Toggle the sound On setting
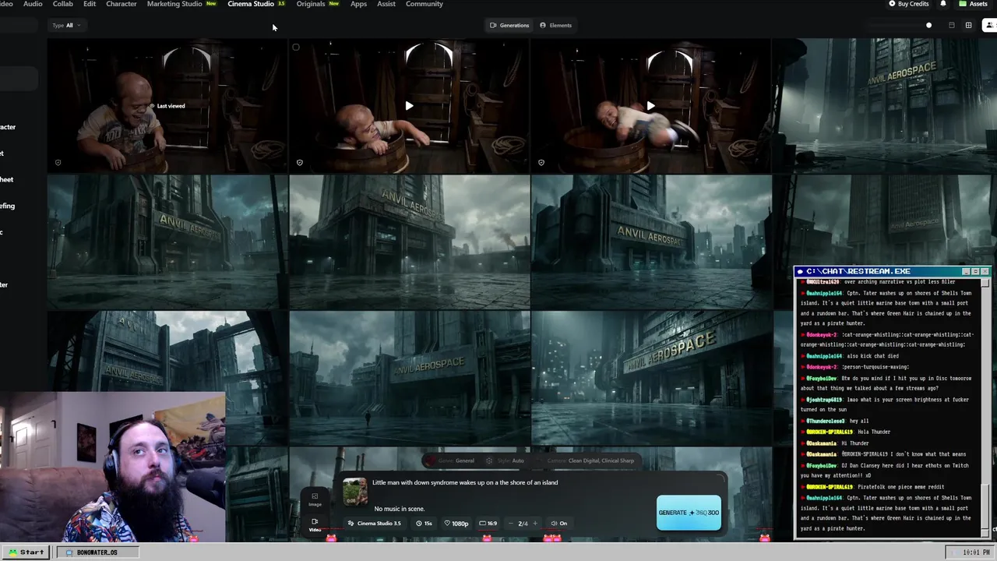This screenshot has width=997, height=561. 559,524
